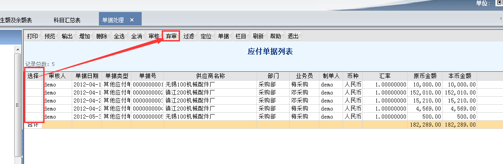
Task: Click the 选择 column header
Action: tap(33, 76)
